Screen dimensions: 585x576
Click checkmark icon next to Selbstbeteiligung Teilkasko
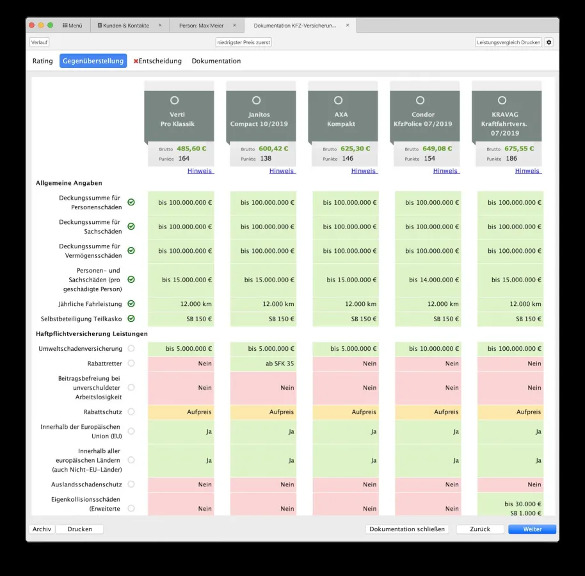131,319
